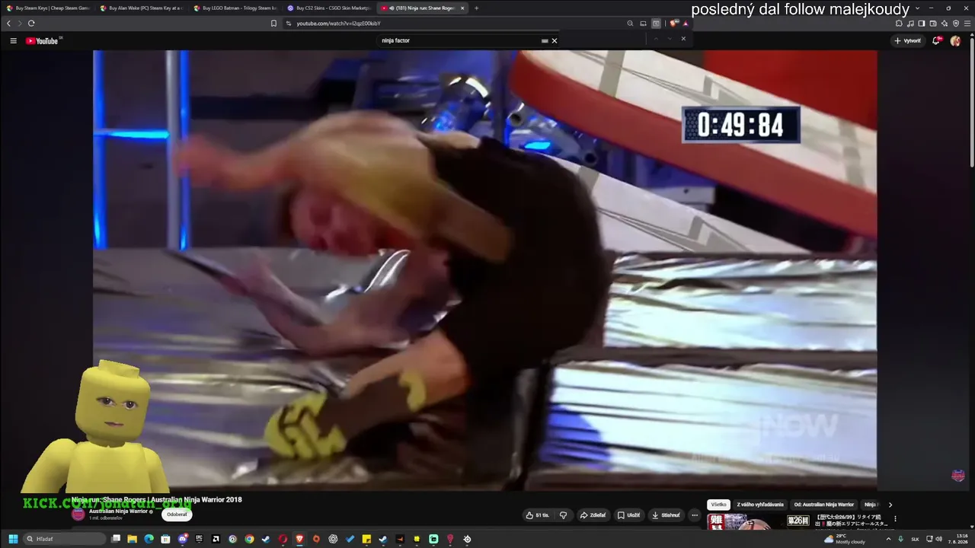Screen dimensions: 975x548
Task: Open the media control music-note icon
Action: coord(910,24)
